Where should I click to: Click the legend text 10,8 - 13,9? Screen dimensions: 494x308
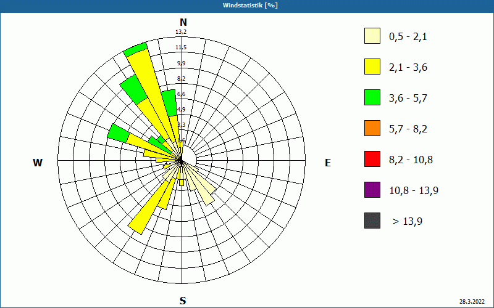414,191
